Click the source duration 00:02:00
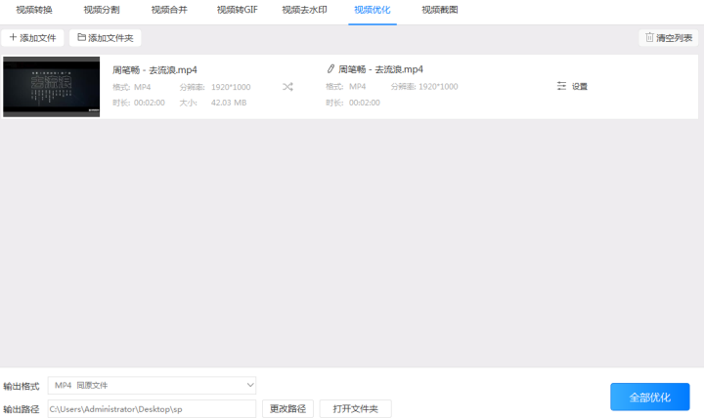The image size is (704, 419). [x=150, y=103]
